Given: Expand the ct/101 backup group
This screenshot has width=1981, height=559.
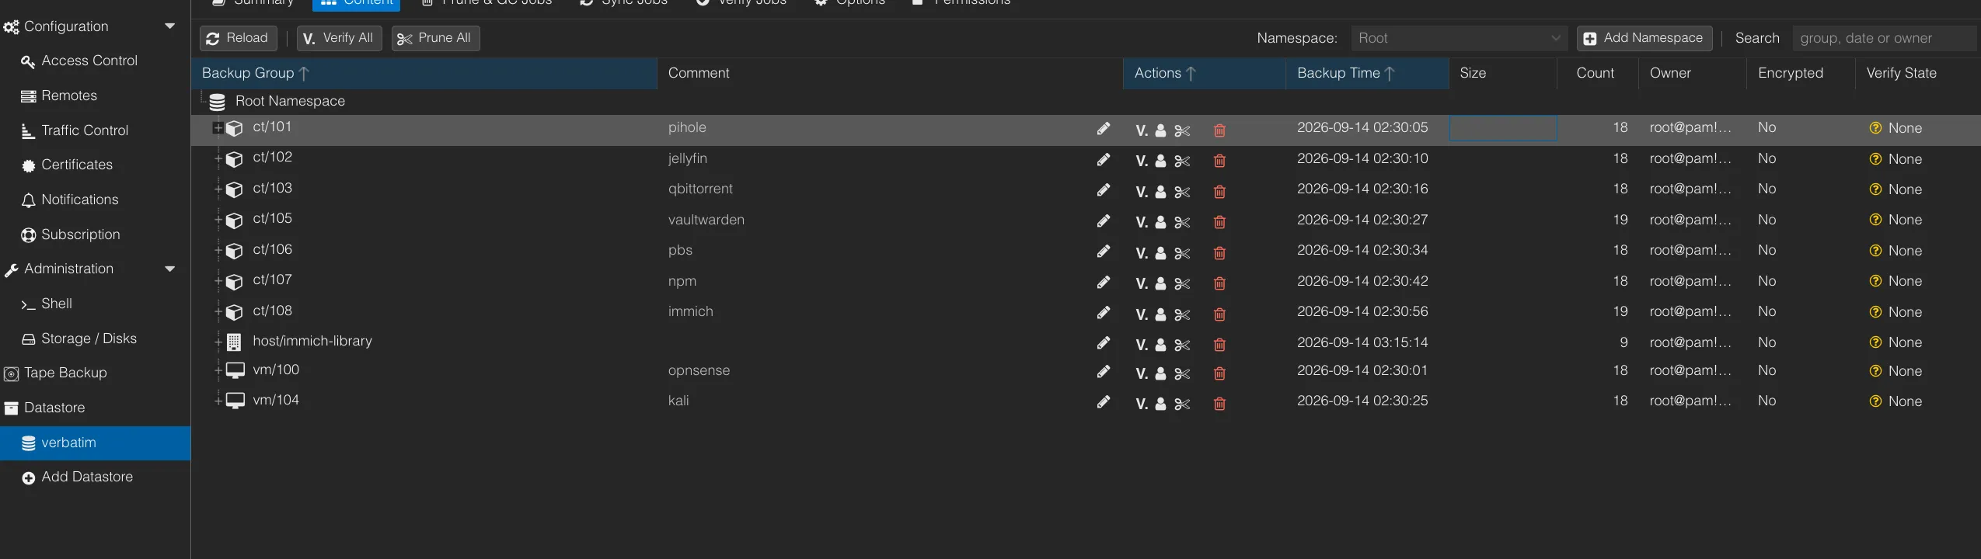Looking at the screenshot, I should [x=218, y=128].
